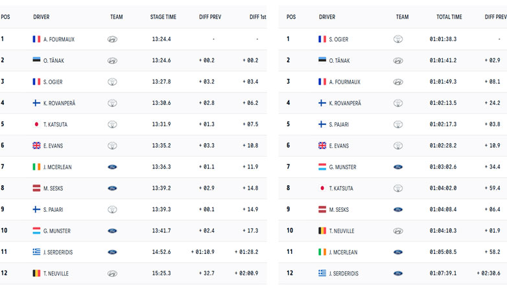Click Hyundai logo in Fourmaux's stage time row
Image resolution: width=507 pixels, height=285 pixels.
[112, 40]
